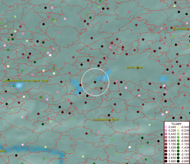Click the "-1.155" legend value
The height and width of the screenshot is (164, 190).
click(x=185, y=144)
